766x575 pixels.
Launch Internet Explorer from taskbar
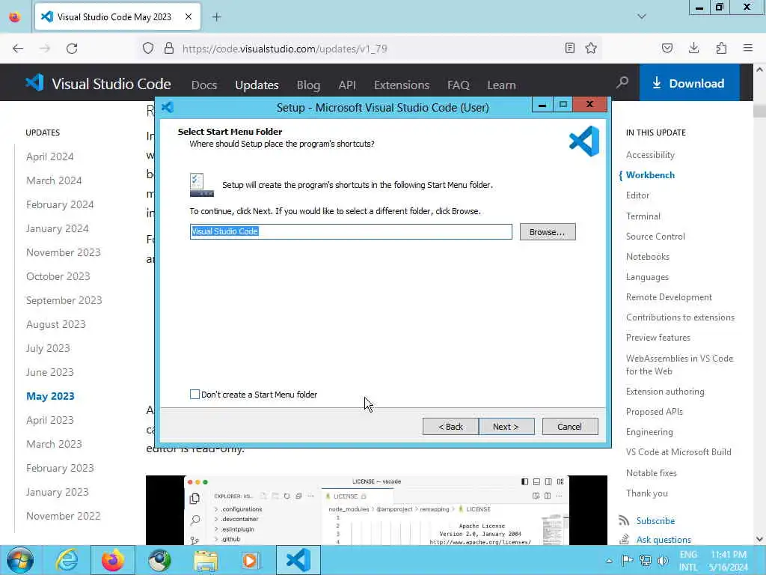[x=67, y=560]
